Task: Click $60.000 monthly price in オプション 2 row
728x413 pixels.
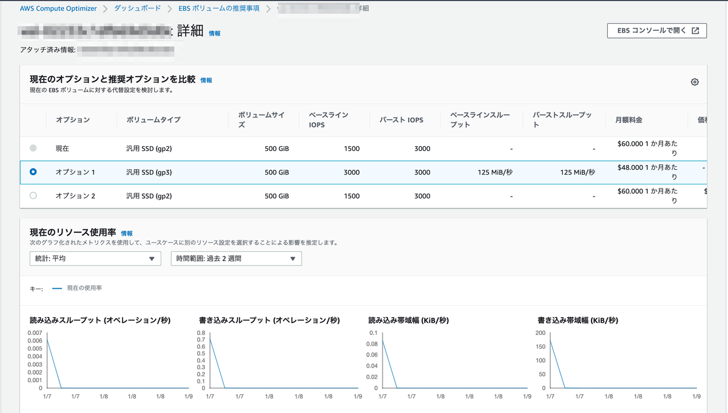Action: pyautogui.click(x=647, y=196)
